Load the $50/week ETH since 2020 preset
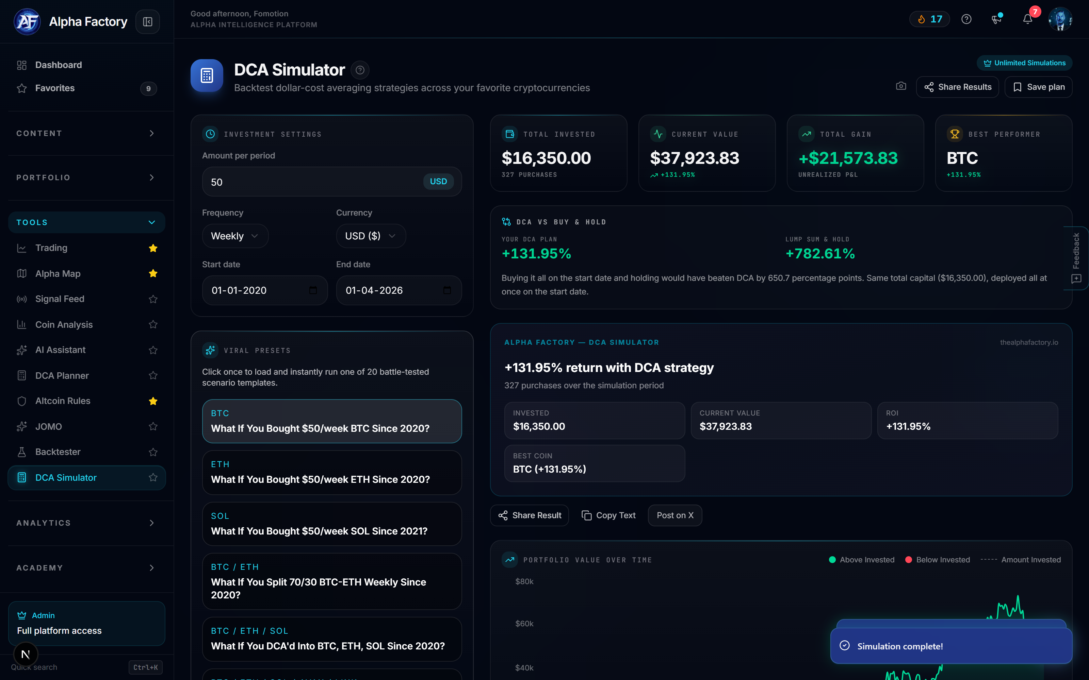1089x680 pixels. pyautogui.click(x=332, y=473)
